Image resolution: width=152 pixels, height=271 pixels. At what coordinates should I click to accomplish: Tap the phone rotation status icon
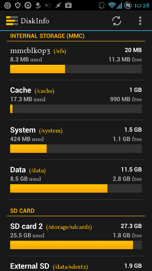click(x=102, y=5)
